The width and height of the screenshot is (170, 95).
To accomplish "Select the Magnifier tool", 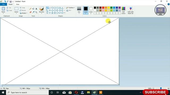I will [36, 12].
